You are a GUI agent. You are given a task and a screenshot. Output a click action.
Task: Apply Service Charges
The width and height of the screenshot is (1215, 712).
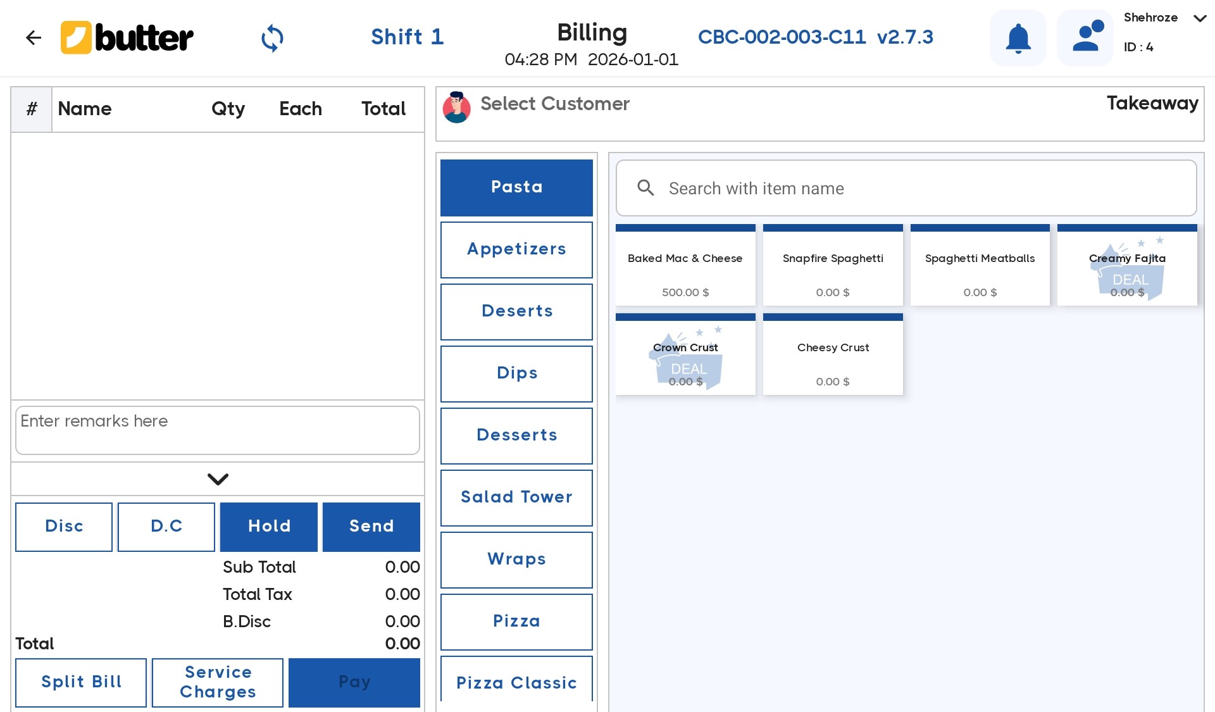tap(217, 682)
